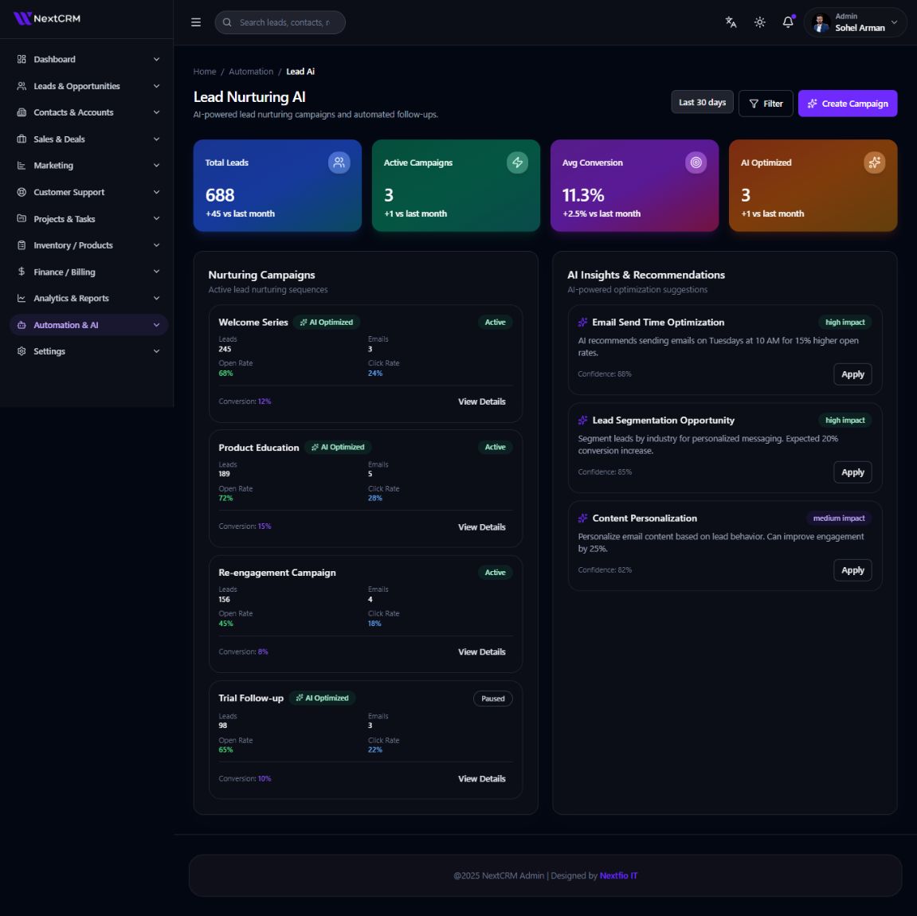Viewport: 917px width, 916px height.
Task: Click sparkle icon beside Email Send Time Optimization
Action: click(x=582, y=322)
